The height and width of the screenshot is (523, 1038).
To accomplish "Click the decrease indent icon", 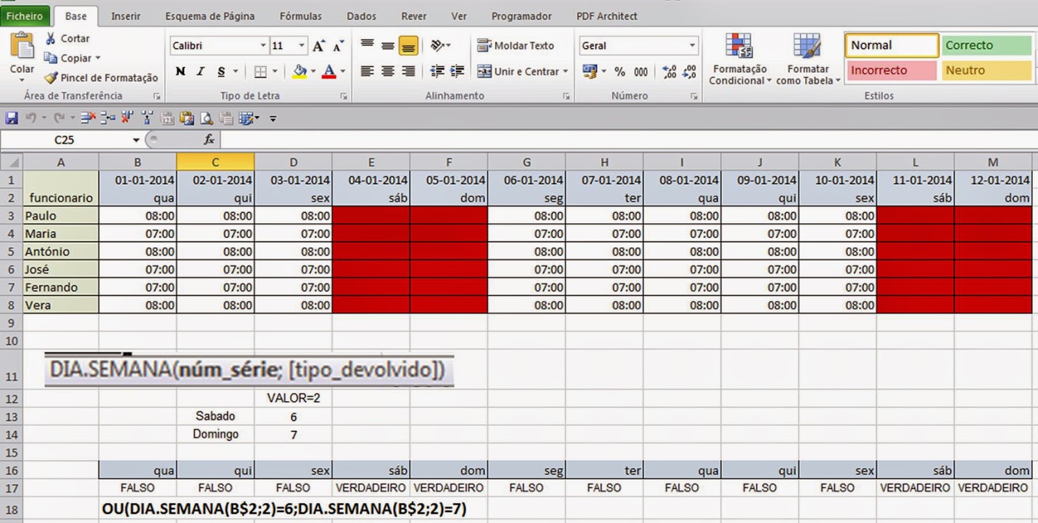I will click(x=437, y=71).
